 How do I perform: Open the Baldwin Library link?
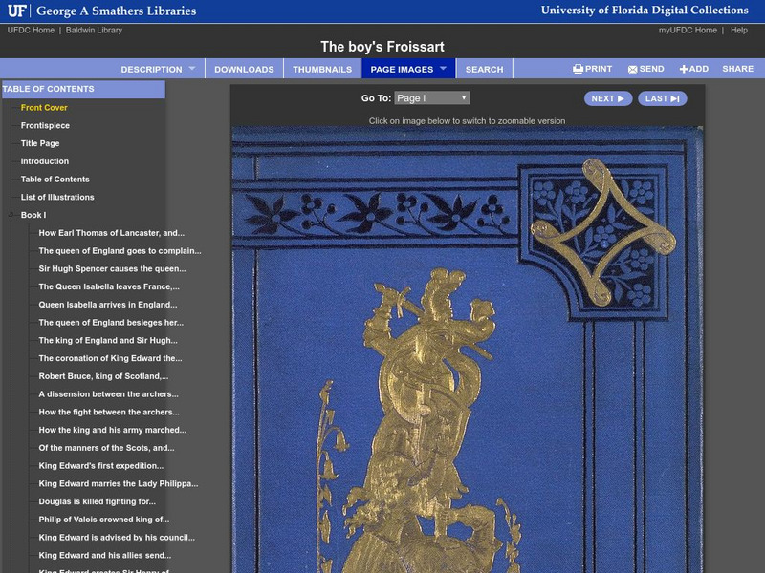tap(94, 31)
